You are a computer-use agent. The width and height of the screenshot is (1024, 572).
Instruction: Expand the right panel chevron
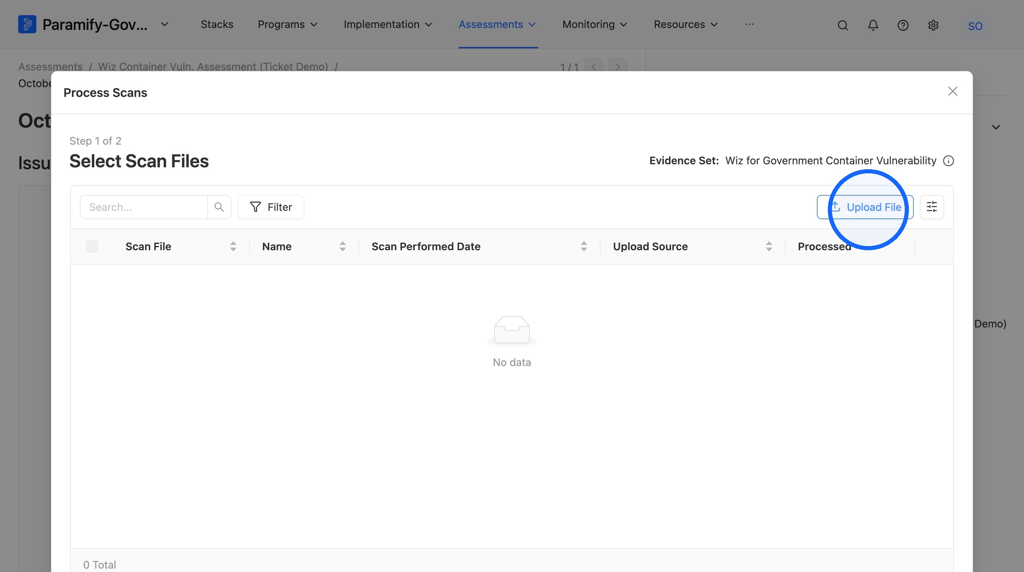[996, 127]
